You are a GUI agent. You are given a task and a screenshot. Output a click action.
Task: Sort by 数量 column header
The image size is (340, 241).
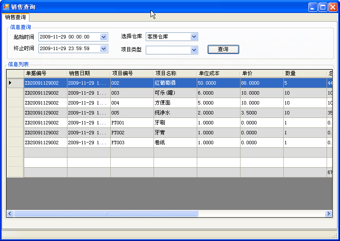coord(305,73)
